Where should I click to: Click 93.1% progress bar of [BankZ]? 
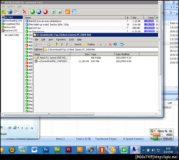click(149, 21)
